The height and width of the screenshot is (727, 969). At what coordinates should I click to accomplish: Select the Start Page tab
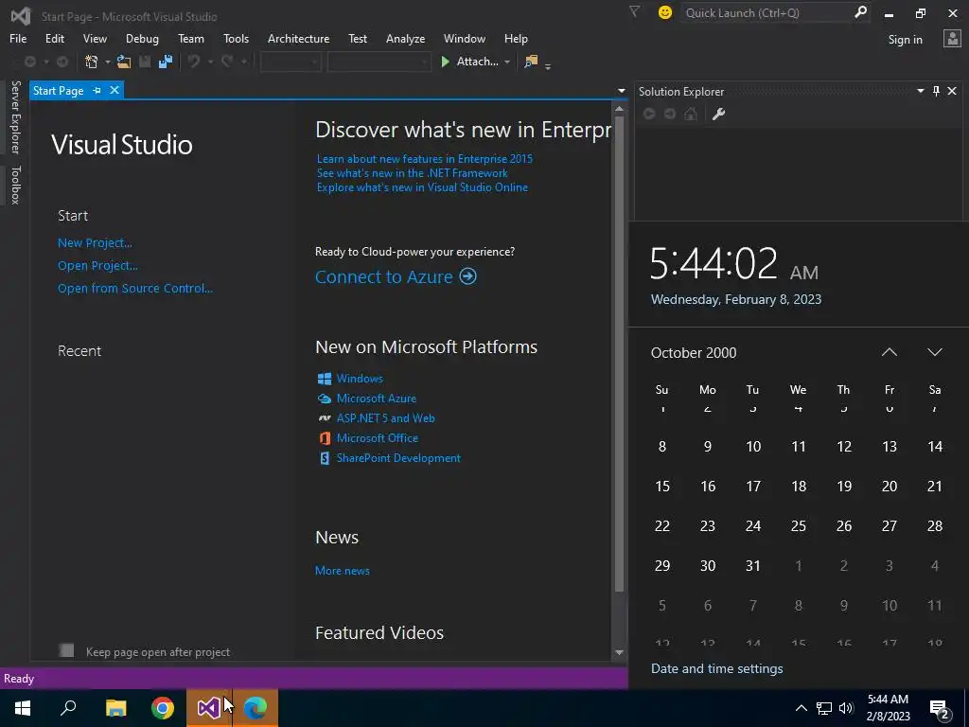coord(58,90)
